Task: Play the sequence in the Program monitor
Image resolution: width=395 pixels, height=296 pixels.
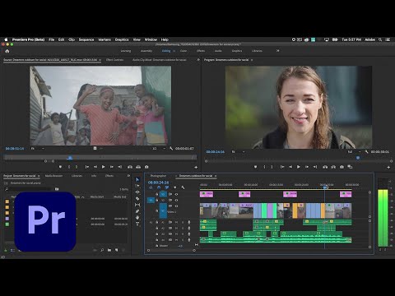Action: click(x=299, y=167)
